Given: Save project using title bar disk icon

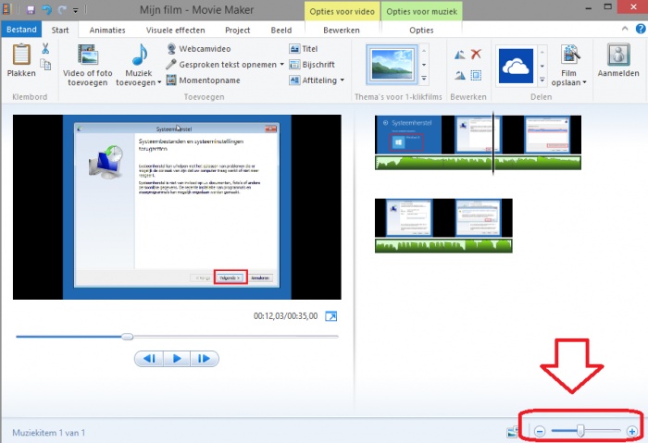Looking at the screenshot, I should point(31,9).
